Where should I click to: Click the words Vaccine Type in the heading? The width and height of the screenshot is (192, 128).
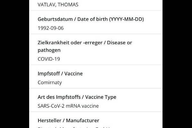pyautogui.click(x=101, y=97)
